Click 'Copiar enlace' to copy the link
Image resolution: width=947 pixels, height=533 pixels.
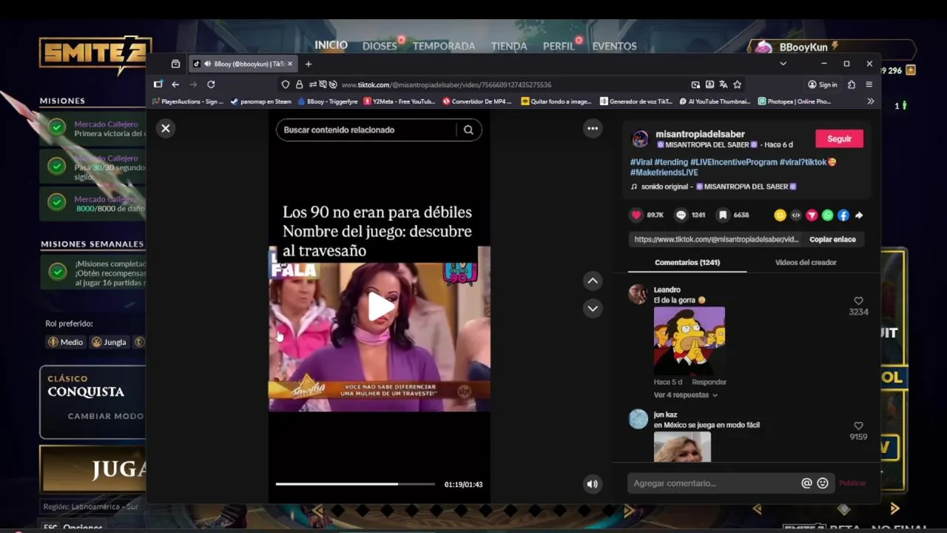tap(832, 240)
